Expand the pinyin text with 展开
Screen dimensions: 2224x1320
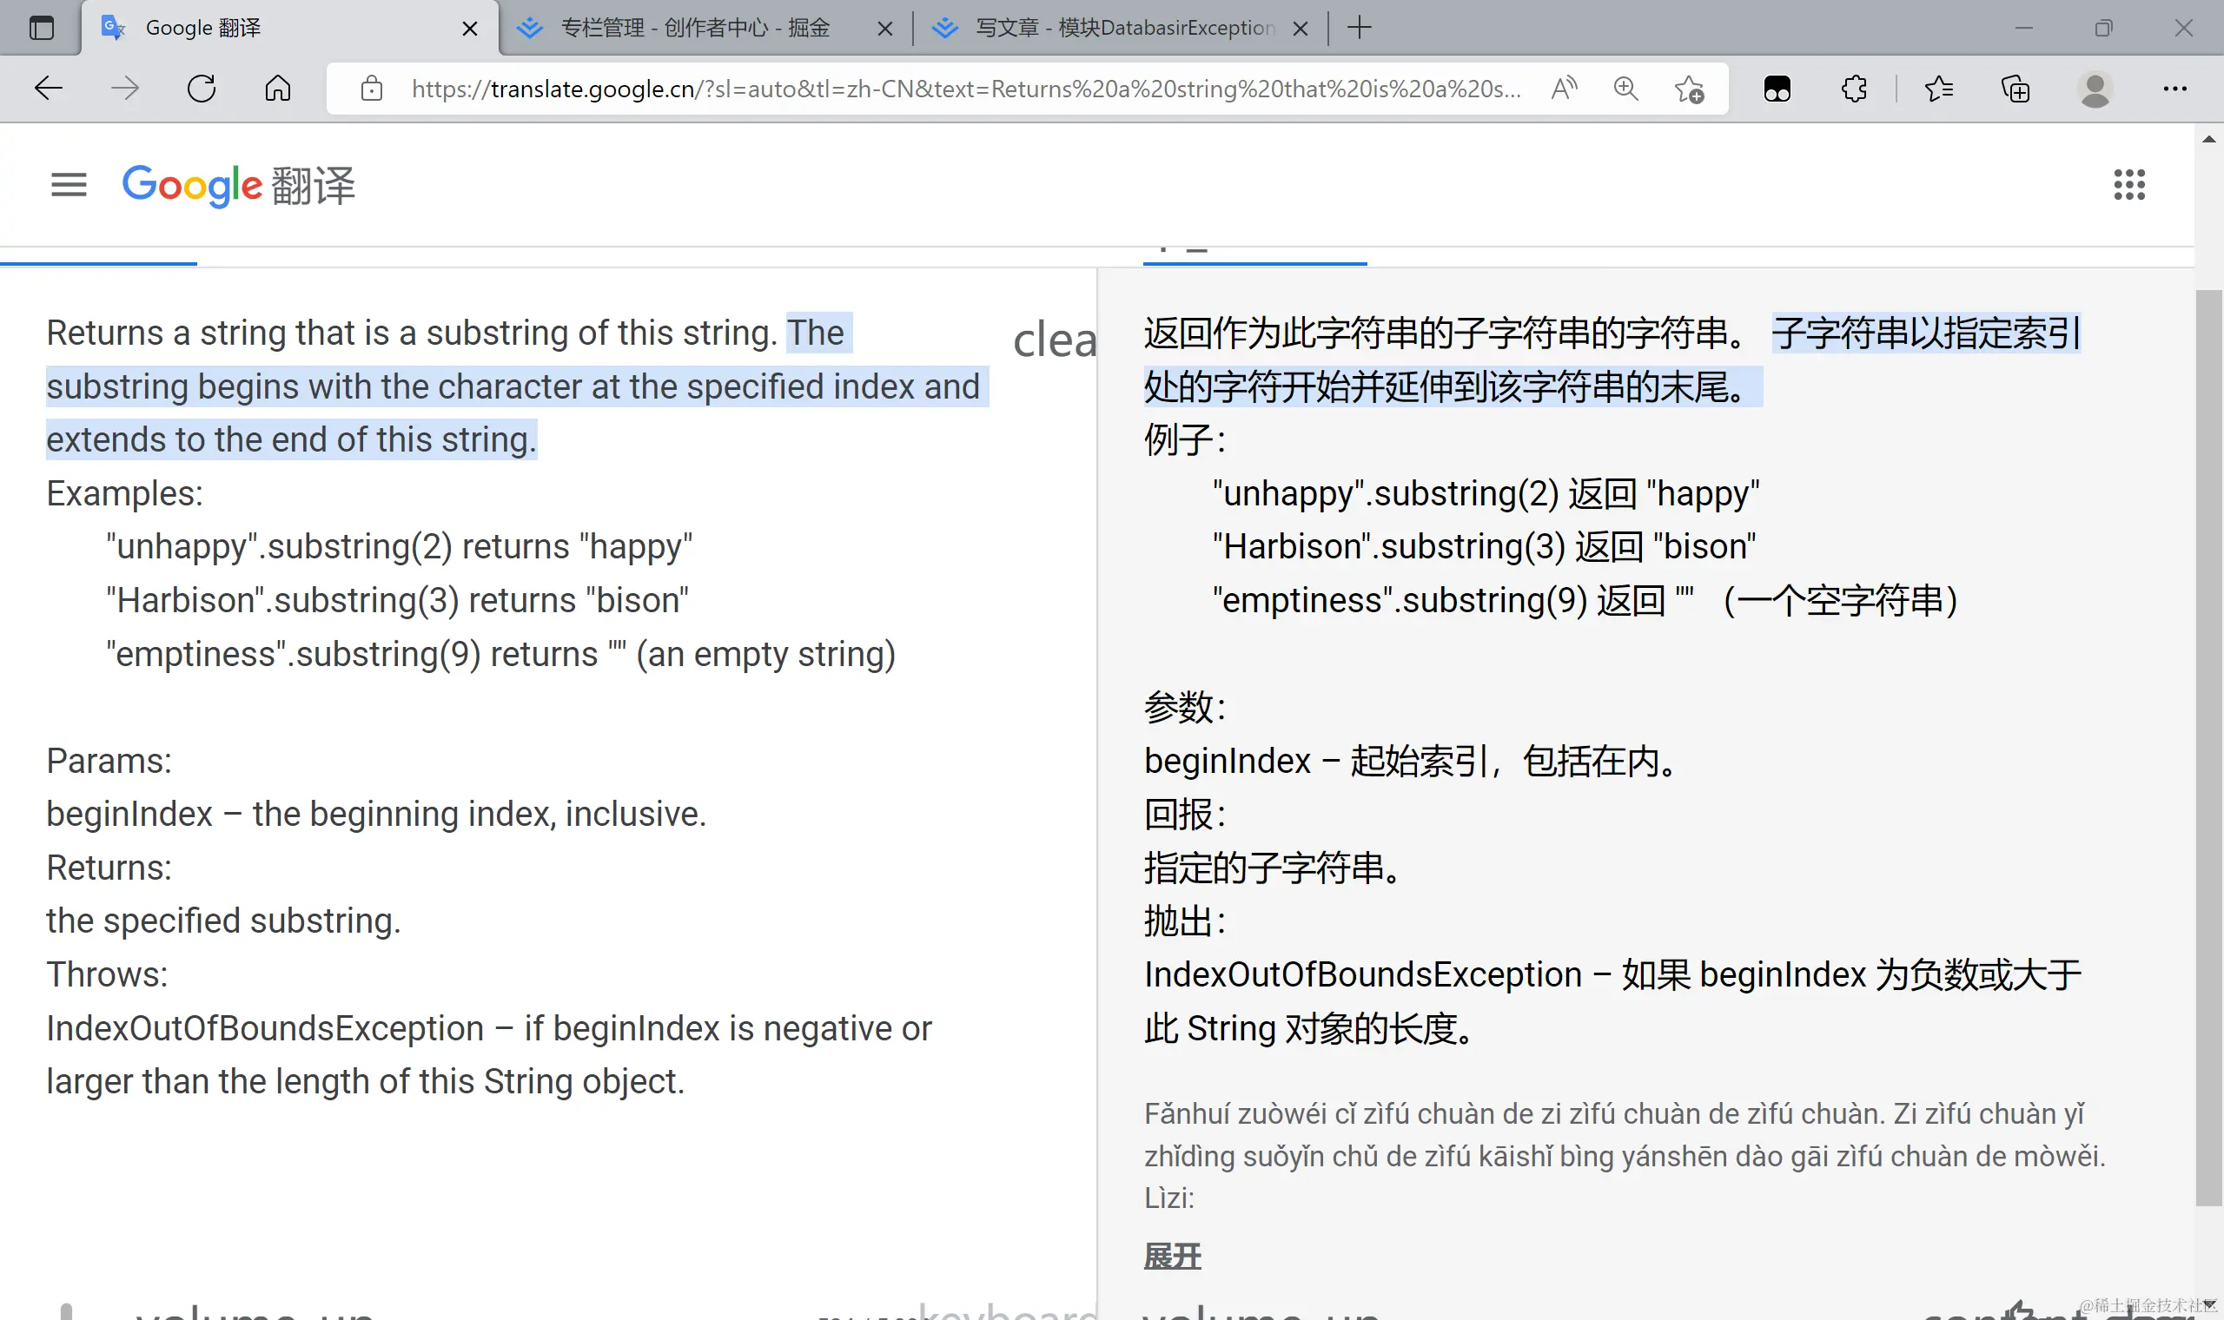tap(1172, 1256)
